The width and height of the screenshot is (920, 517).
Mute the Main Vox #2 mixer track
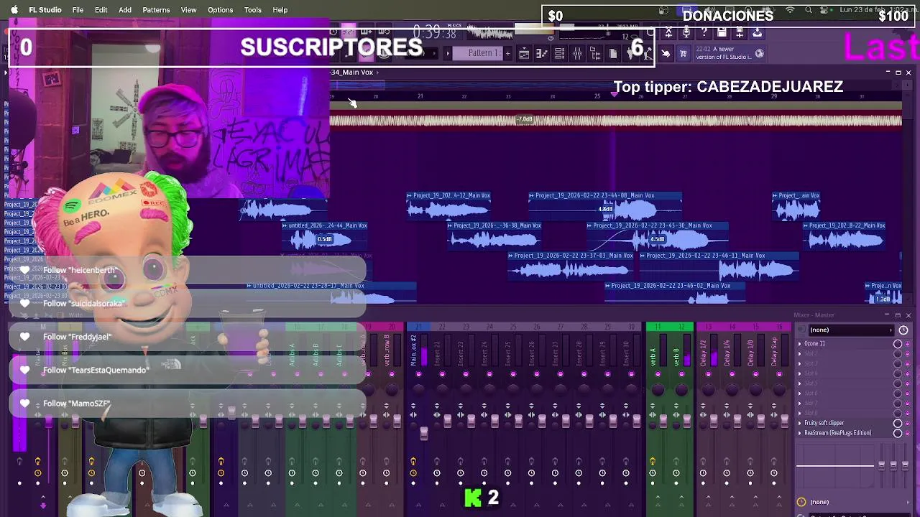click(418, 374)
